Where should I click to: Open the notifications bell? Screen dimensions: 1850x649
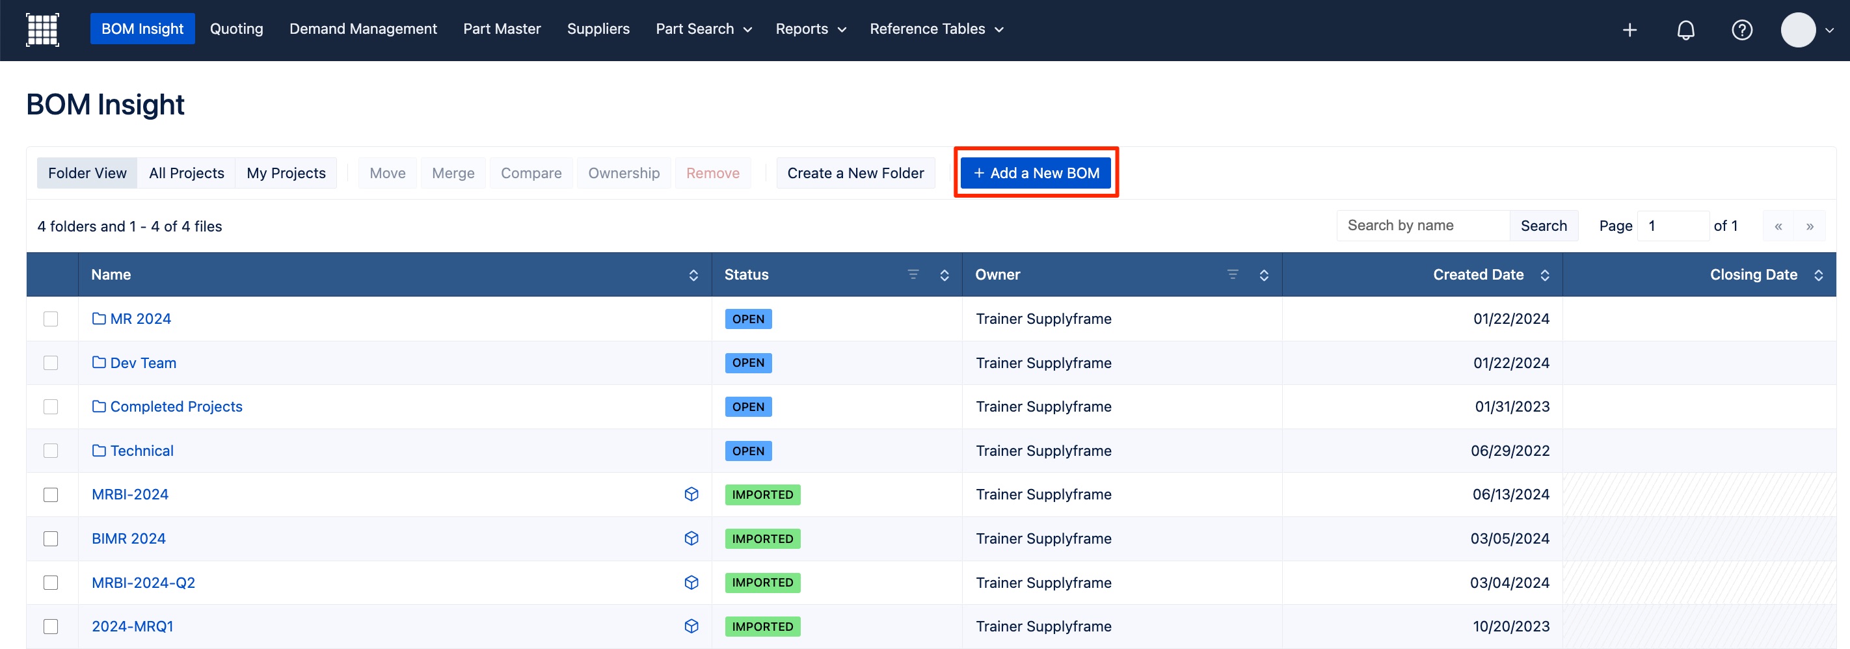[1685, 30]
